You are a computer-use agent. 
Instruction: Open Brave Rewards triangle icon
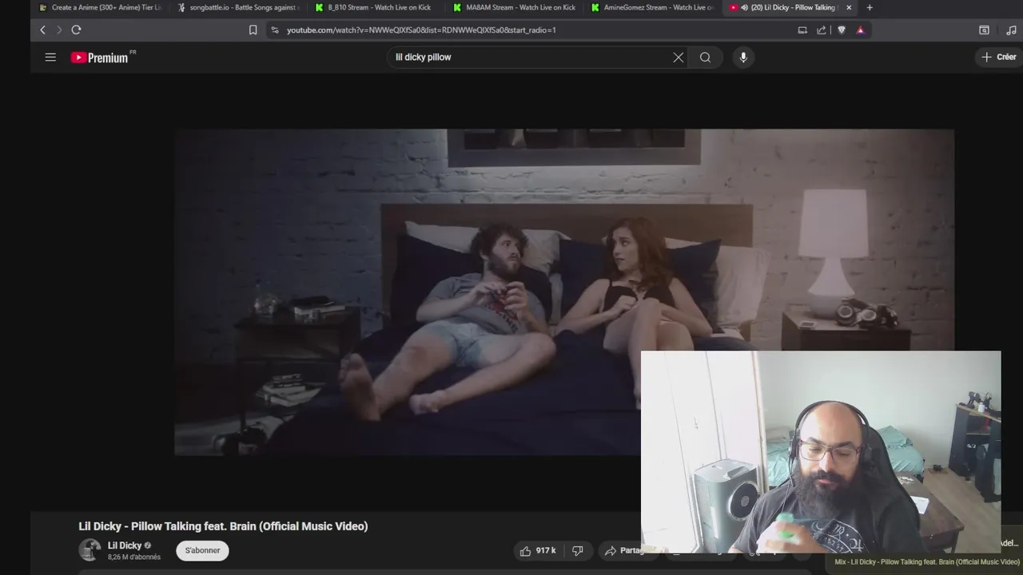pos(861,30)
